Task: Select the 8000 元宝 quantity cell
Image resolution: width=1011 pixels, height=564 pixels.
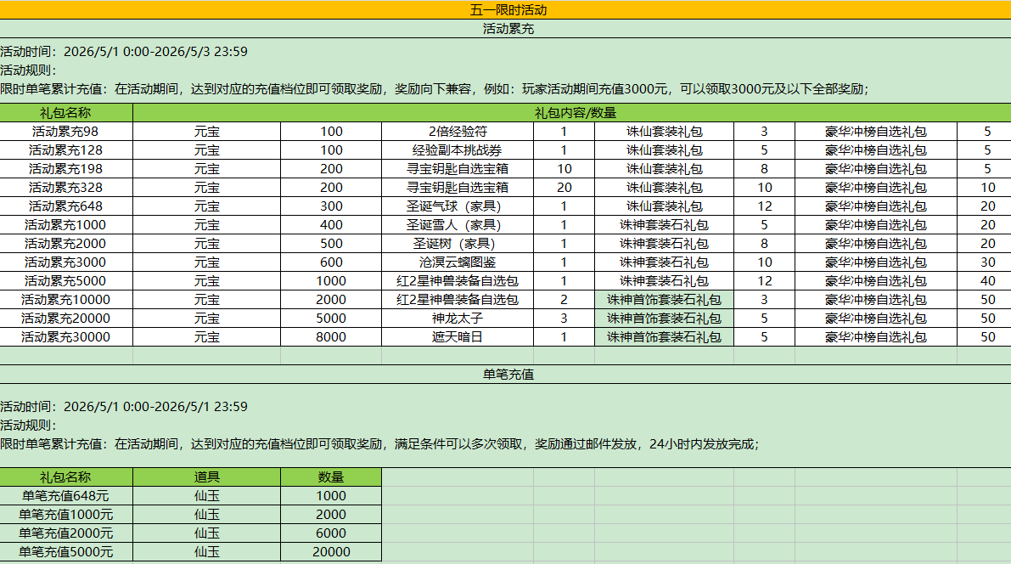Action: [x=331, y=337]
